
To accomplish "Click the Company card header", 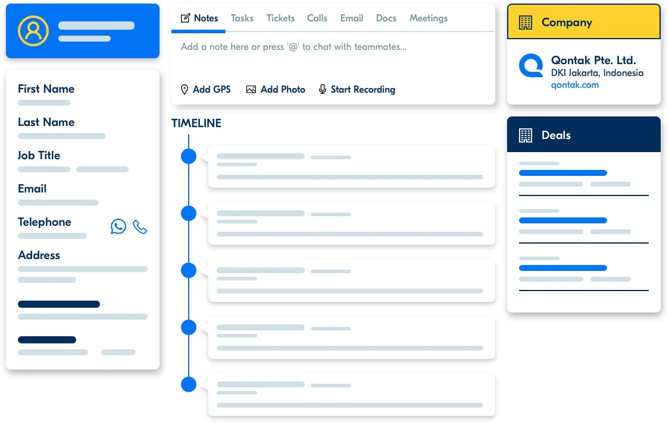I will coord(584,22).
